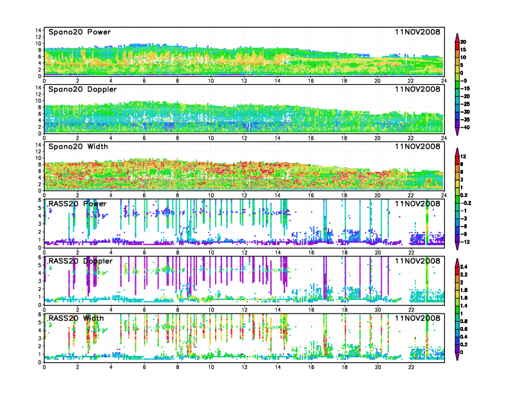Viewport: 510px width, 394px height.
Task: Click the "RASS20 Doppler" panel title
Action: (x=80, y=261)
